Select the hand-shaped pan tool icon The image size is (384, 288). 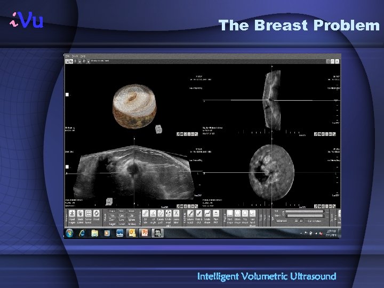[80, 213]
